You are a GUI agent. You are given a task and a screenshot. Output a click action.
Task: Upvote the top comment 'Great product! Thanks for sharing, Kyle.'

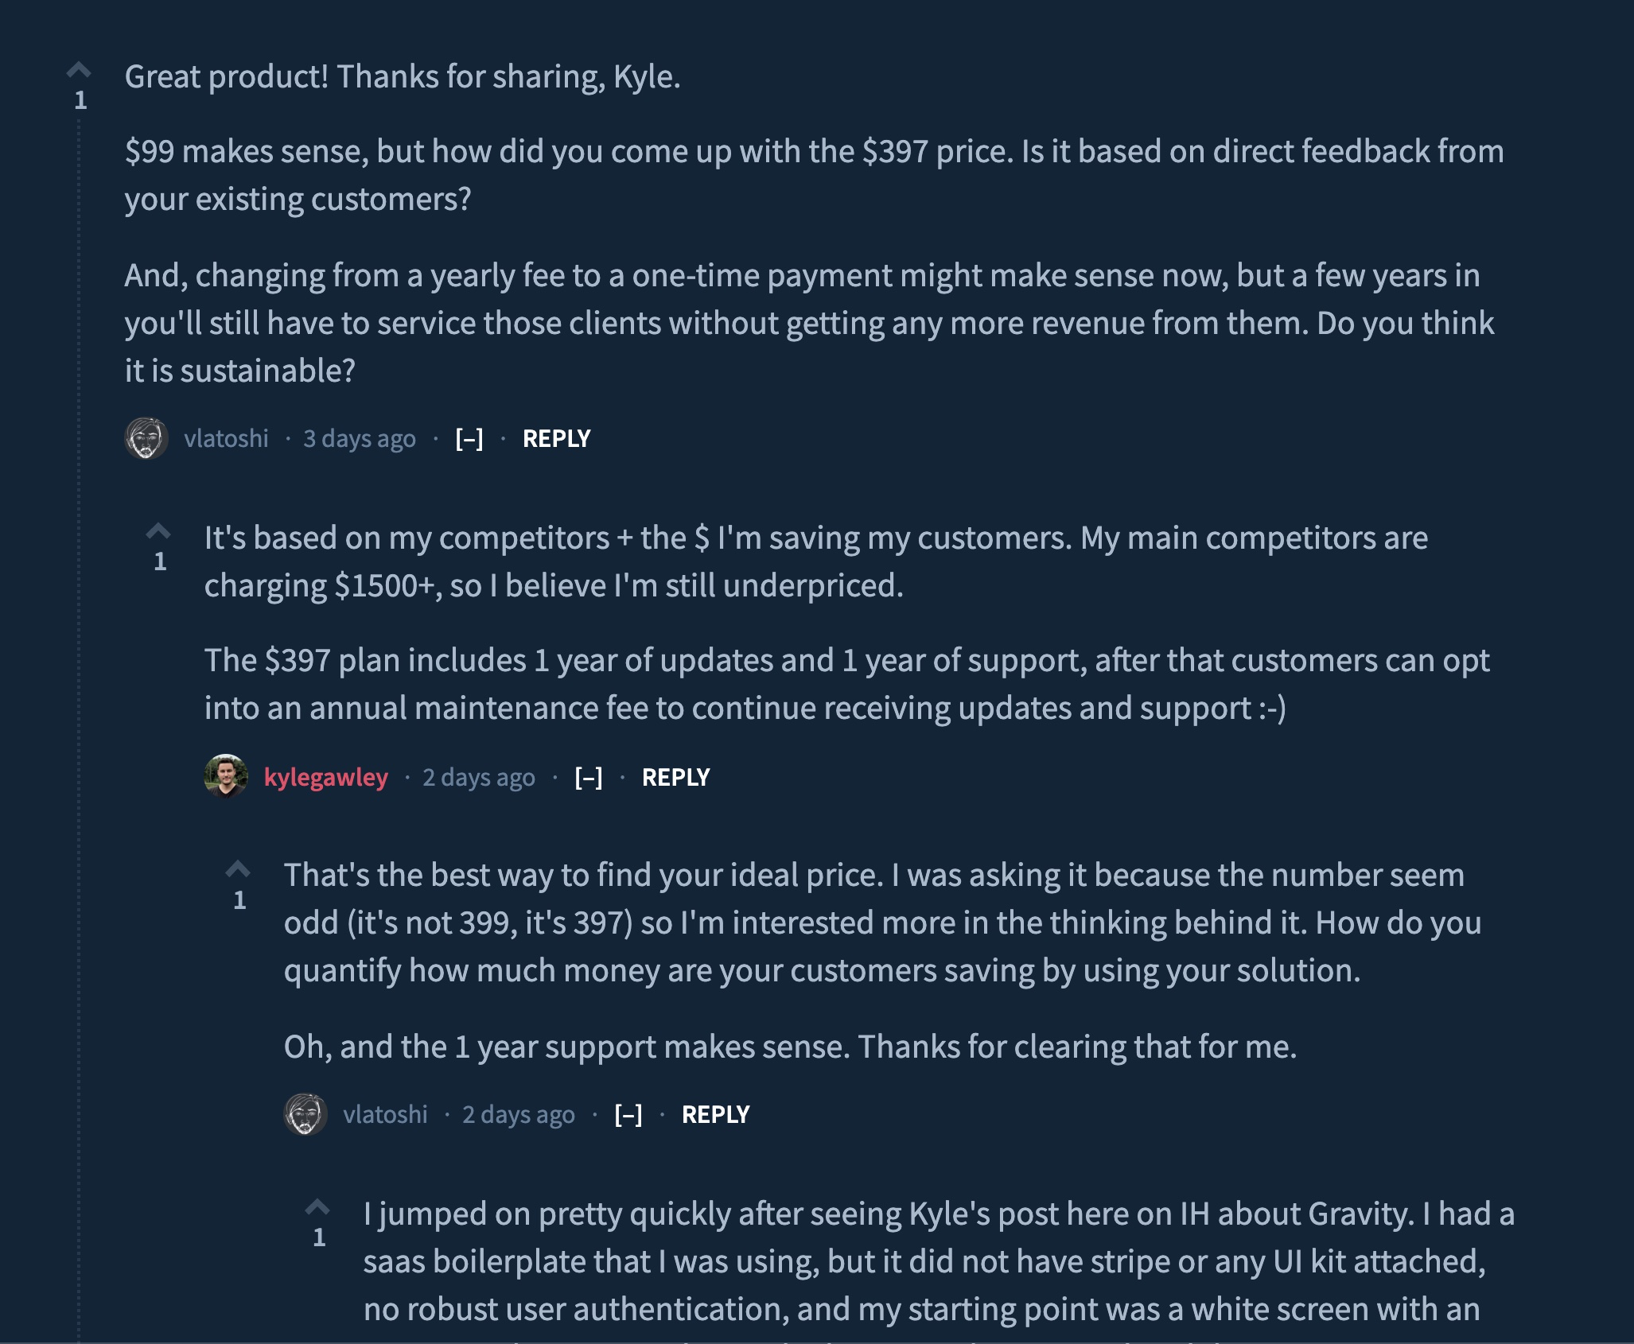click(x=79, y=71)
